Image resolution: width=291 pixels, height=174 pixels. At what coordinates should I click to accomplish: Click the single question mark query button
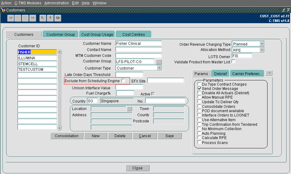(50, 18)
